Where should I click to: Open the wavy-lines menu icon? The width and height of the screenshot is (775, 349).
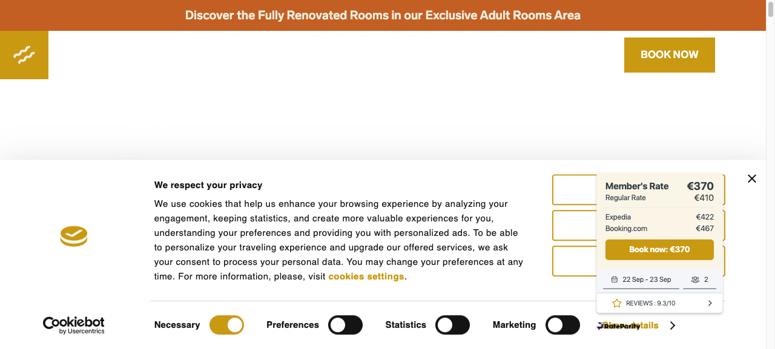click(x=24, y=55)
